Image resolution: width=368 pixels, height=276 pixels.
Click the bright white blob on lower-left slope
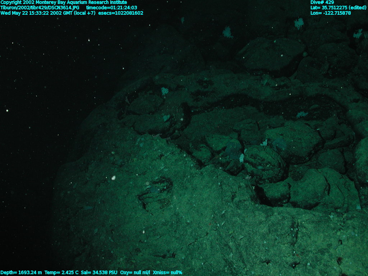(114, 178)
